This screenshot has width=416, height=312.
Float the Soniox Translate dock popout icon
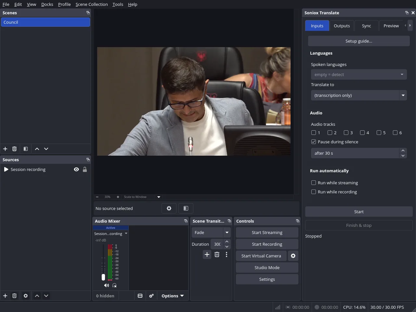[x=407, y=13]
